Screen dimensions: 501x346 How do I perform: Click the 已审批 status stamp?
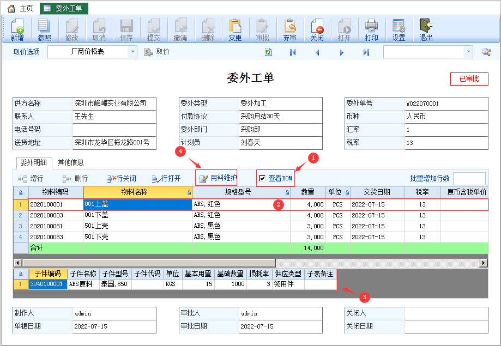[469, 79]
